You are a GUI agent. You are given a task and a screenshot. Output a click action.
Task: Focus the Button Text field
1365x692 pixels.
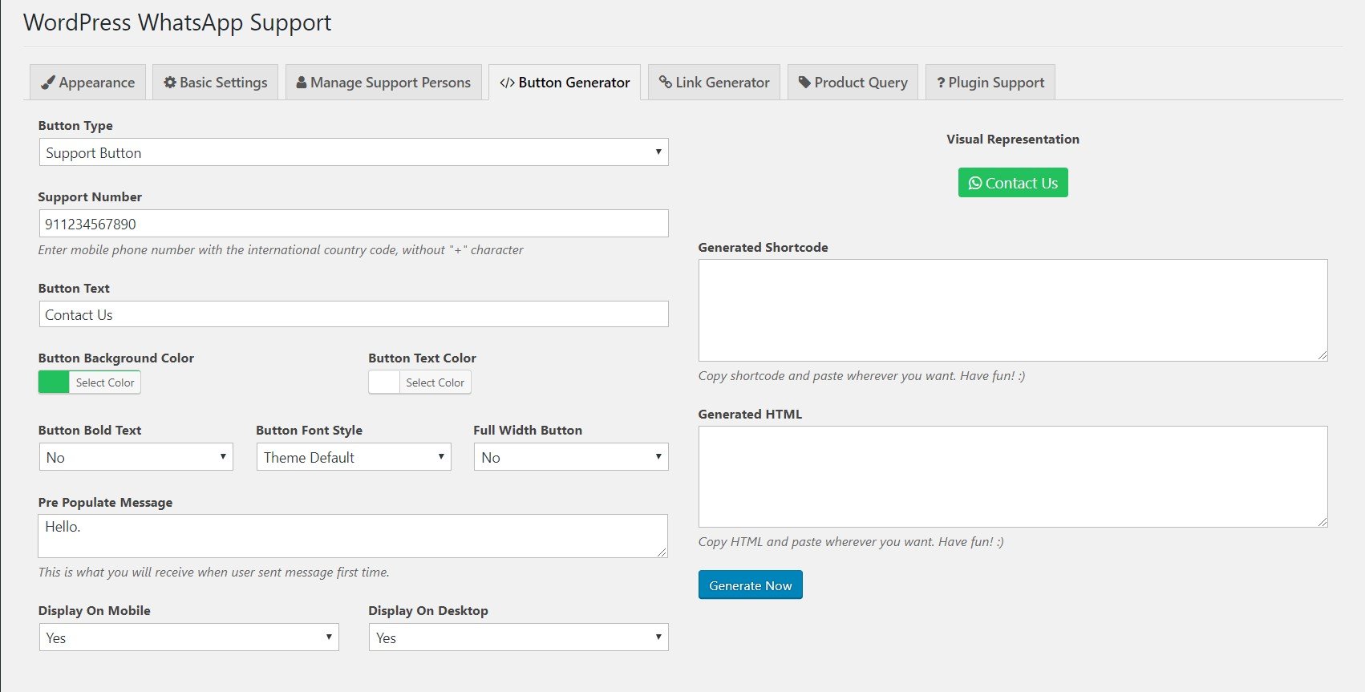(354, 314)
